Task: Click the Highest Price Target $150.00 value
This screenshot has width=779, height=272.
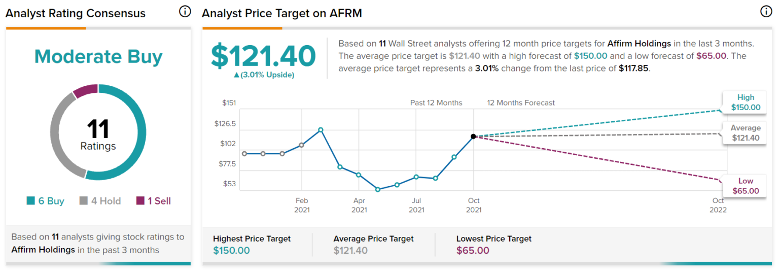Action: tap(231, 251)
